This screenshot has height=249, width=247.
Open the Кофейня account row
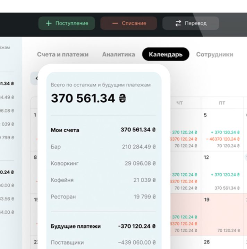[103, 180]
